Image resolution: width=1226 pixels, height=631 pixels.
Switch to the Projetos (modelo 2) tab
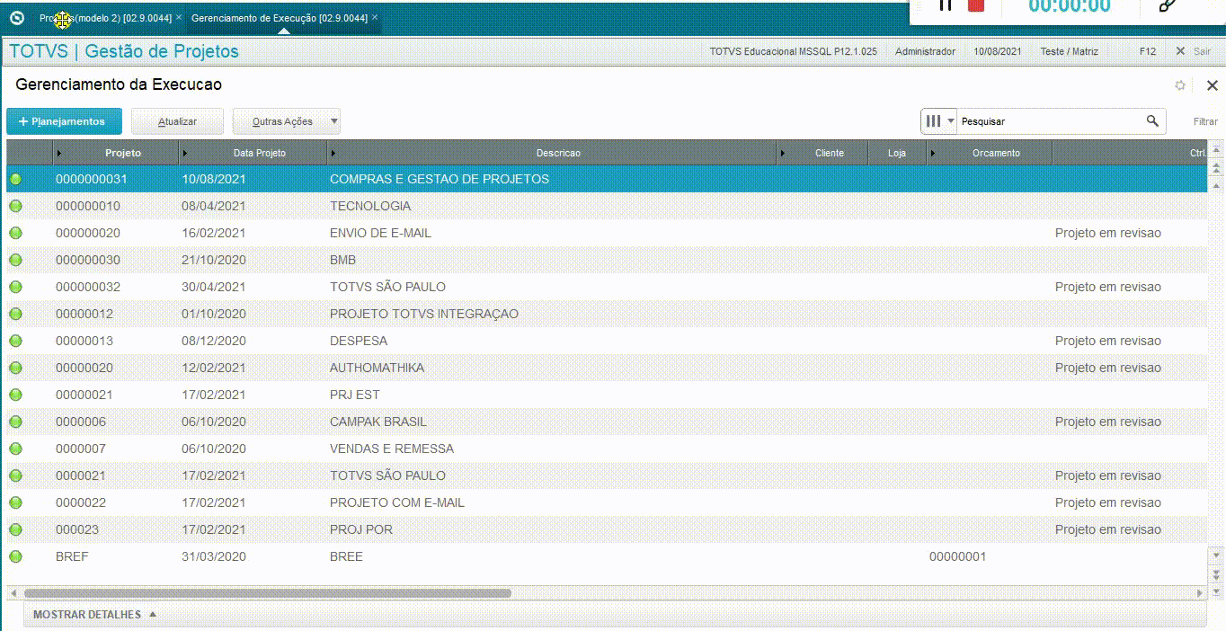click(105, 18)
